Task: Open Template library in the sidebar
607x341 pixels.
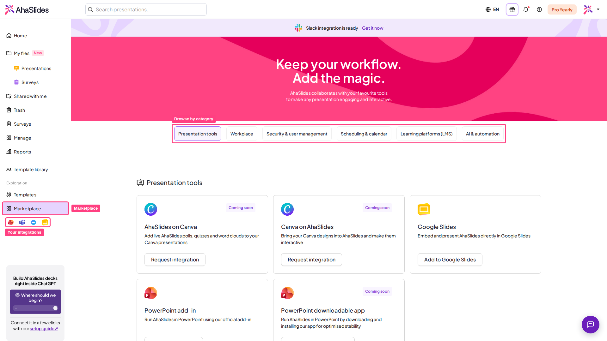Action: [35, 170]
